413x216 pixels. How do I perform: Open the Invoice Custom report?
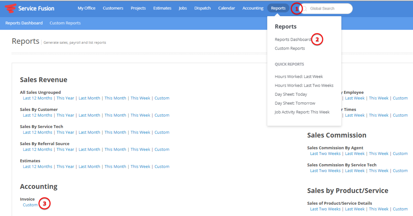click(x=30, y=205)
